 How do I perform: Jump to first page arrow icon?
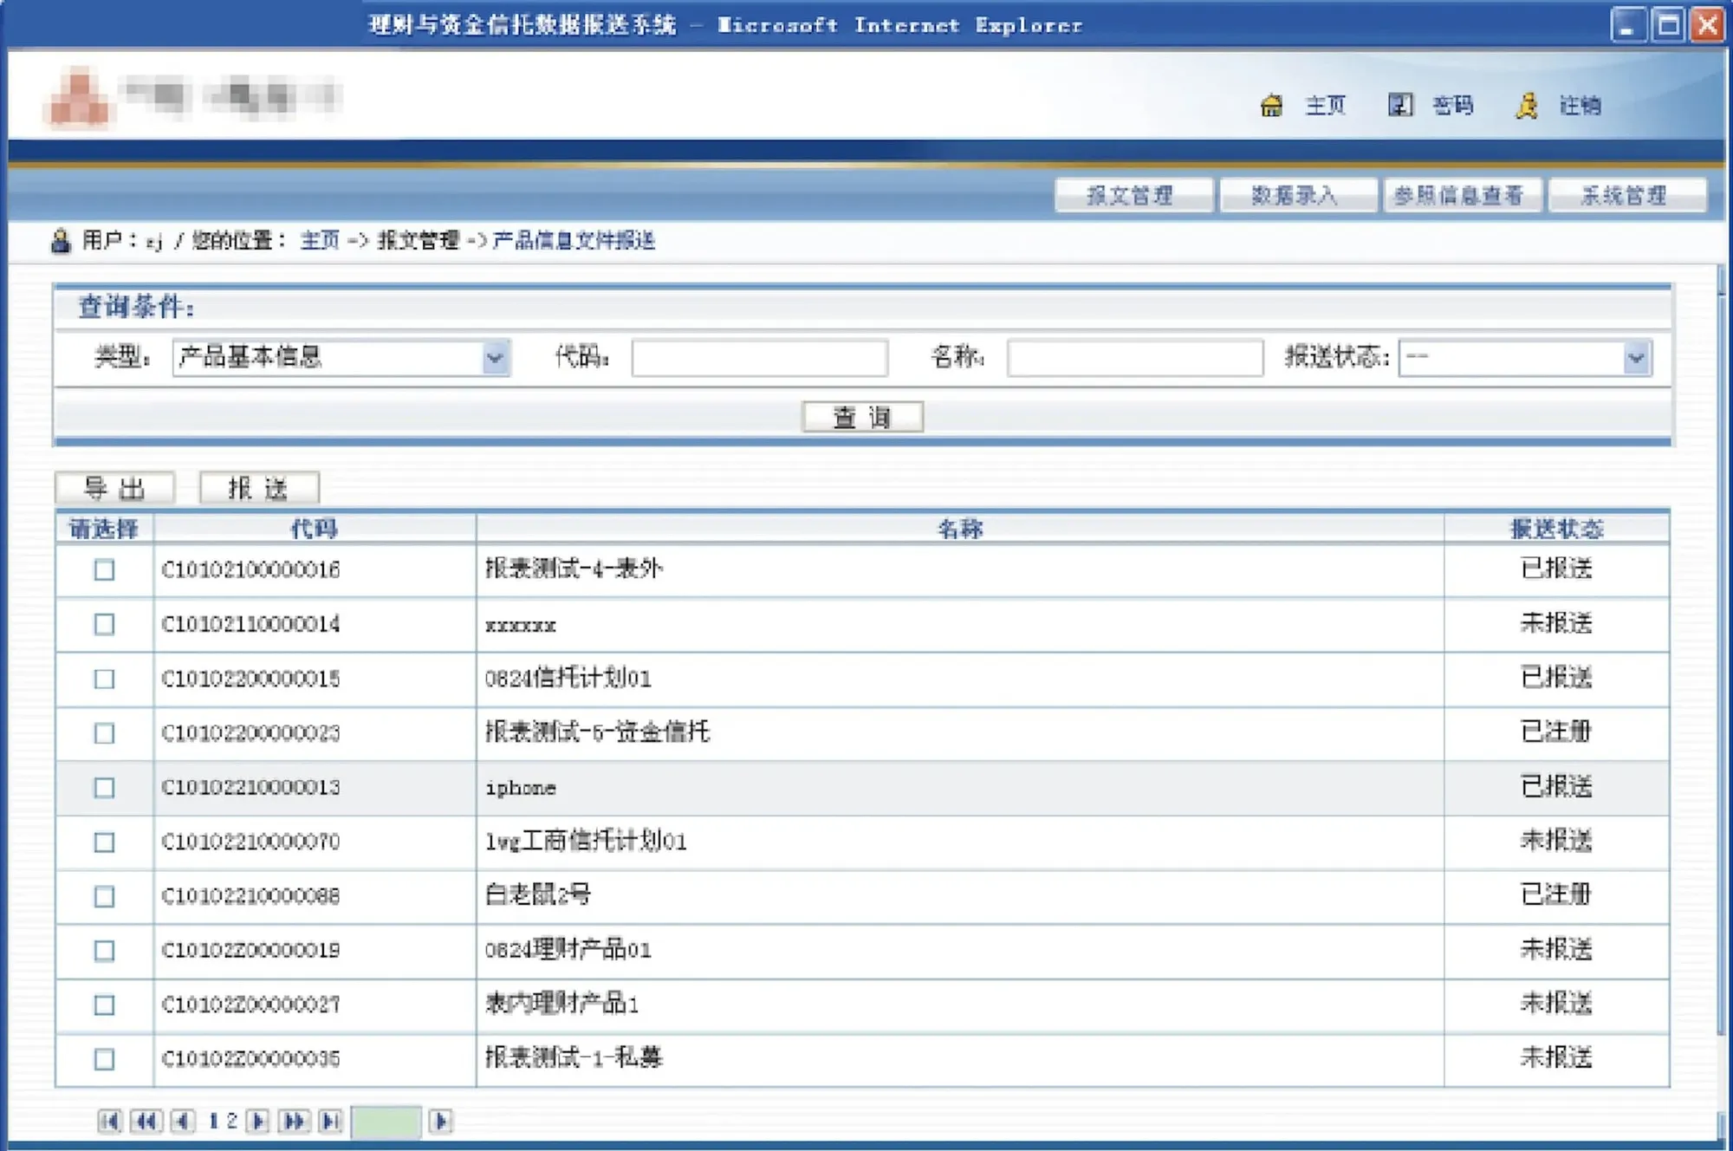109,1121
